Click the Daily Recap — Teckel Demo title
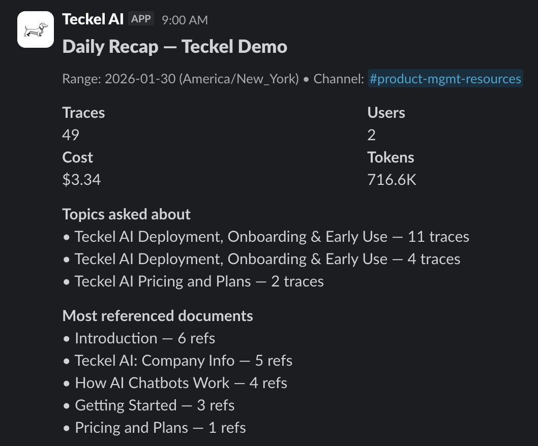538x446 pixels. pos(174,47)
